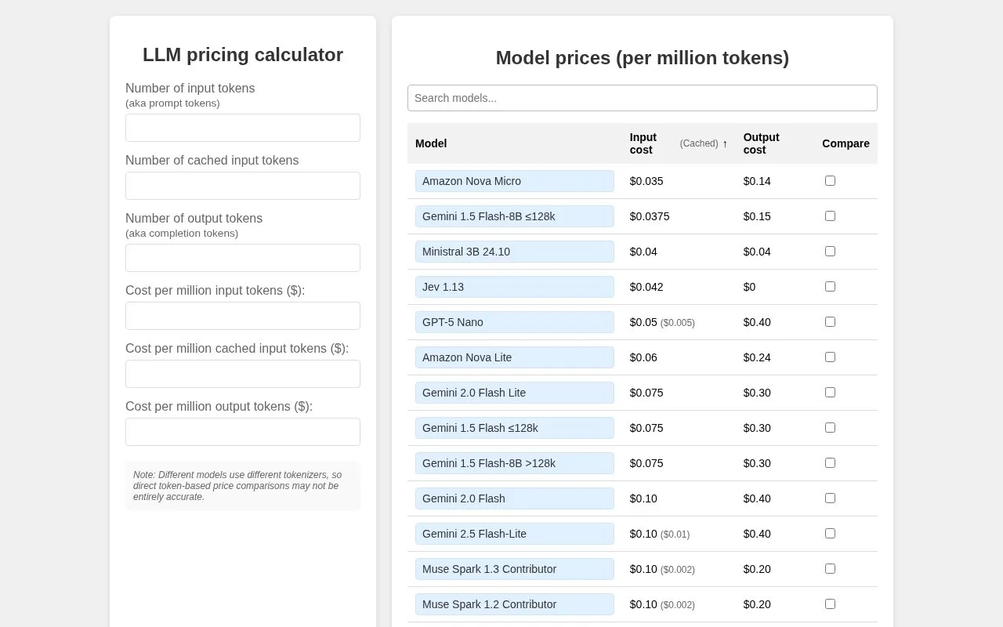
Task: Pick the Gemini 2.0 Flash Lite model
Action: tap(515, 393)
